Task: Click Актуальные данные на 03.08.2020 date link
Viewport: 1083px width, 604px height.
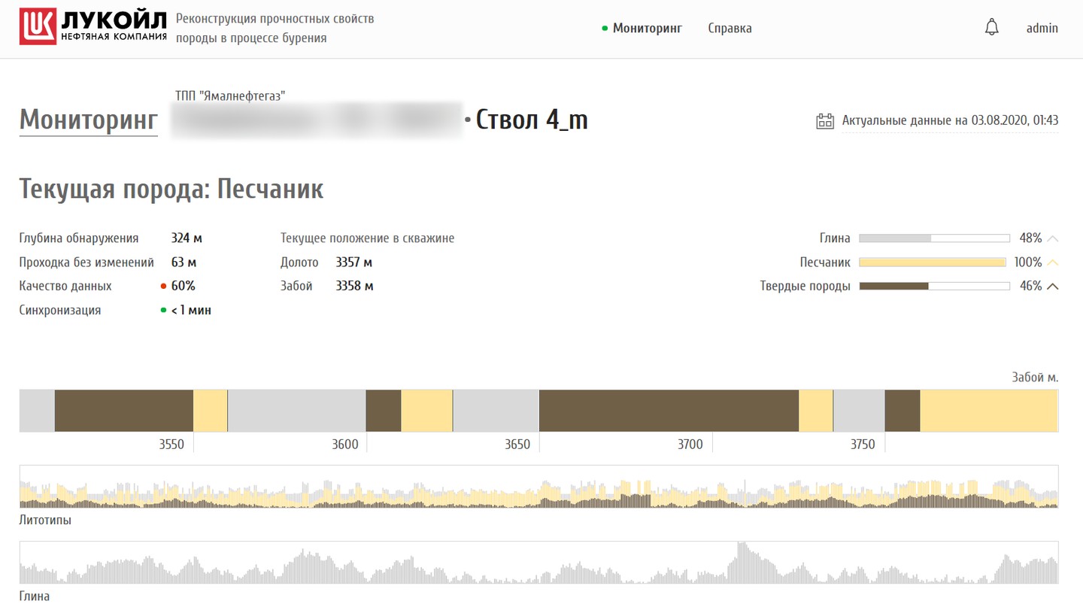Action: [950, 120]
